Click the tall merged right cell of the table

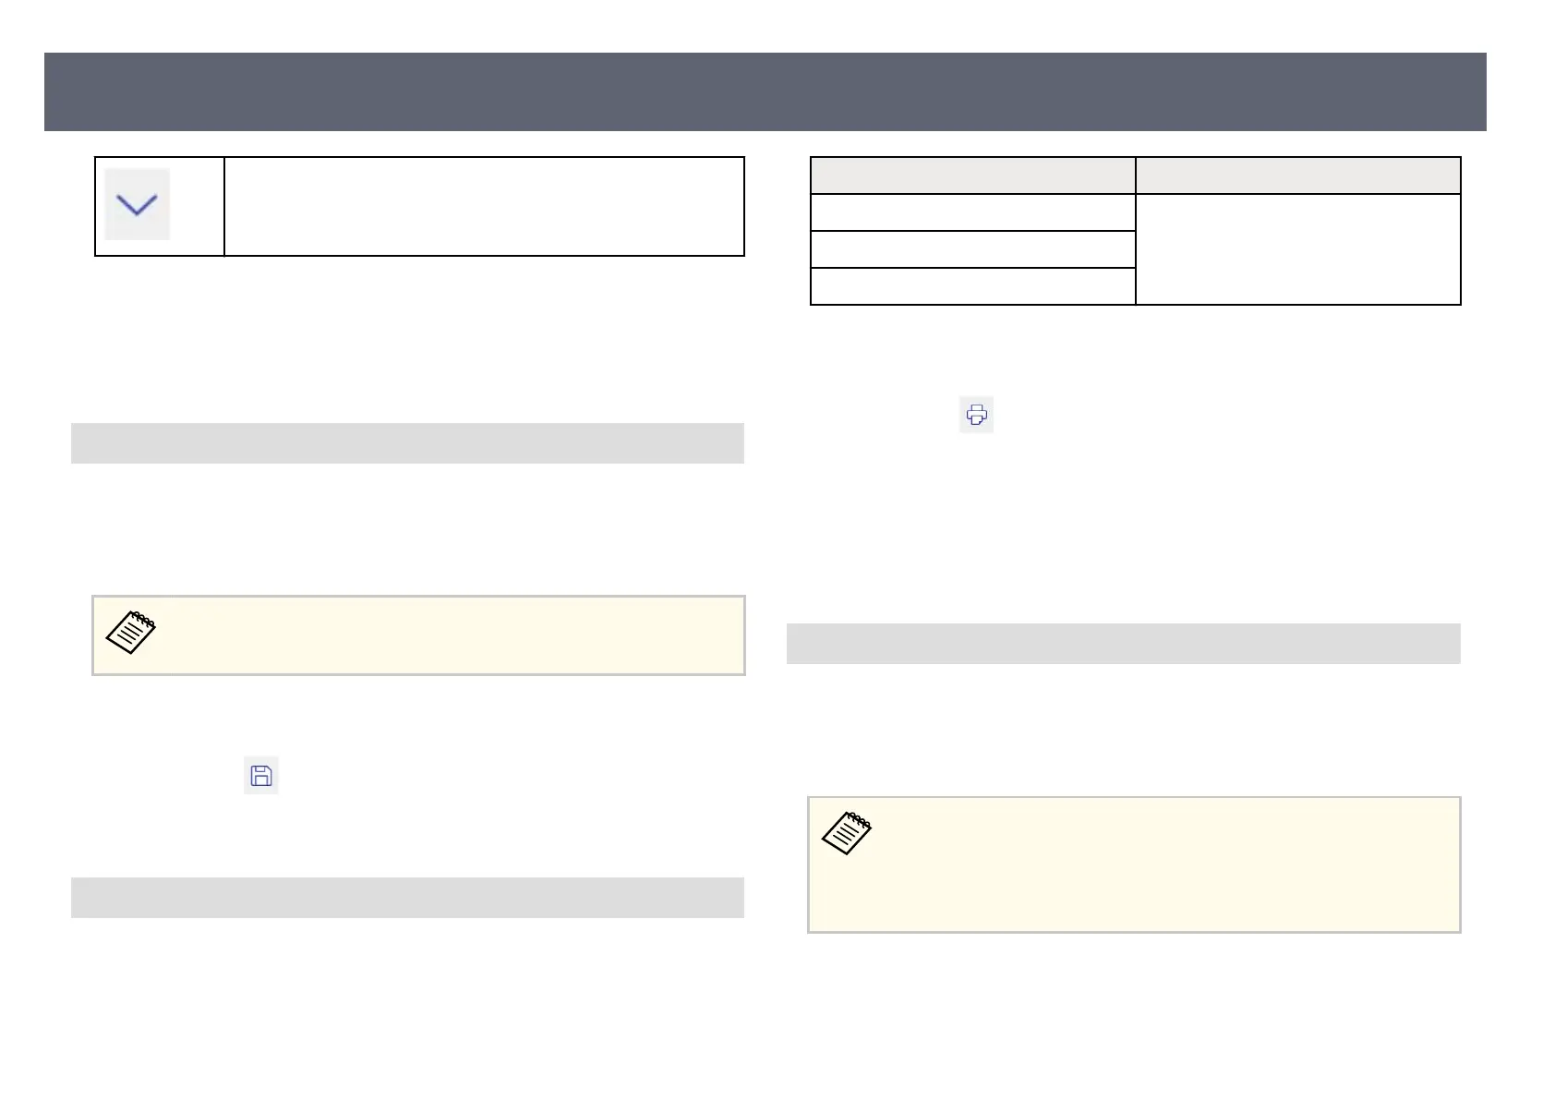coord(1297,249)
